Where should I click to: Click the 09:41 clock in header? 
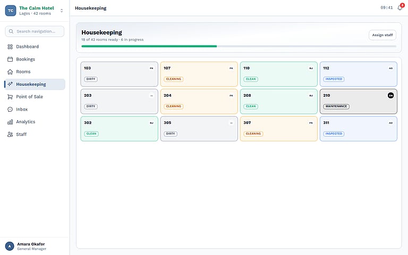tap(387, 8)
